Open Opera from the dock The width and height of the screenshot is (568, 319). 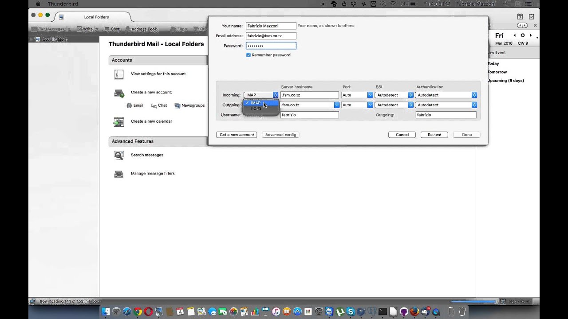(x=148, y=311)
